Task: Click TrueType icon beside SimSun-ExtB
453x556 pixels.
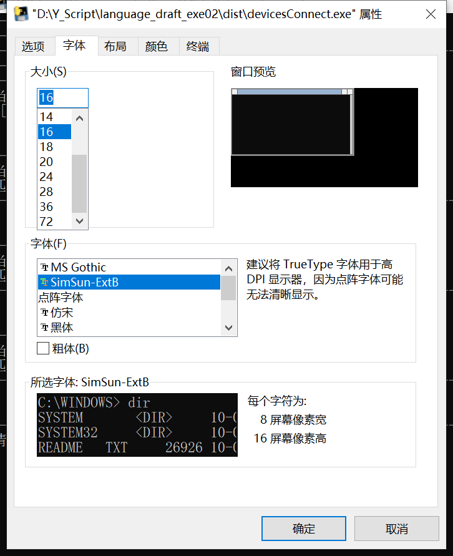Action: (x=44, y=282)
